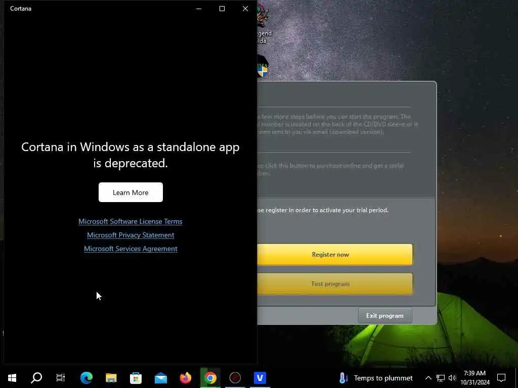The width and height of the screenshot is (518, 388).
Task: Click the Learn More button in Cortana
Action: point(131,192)
